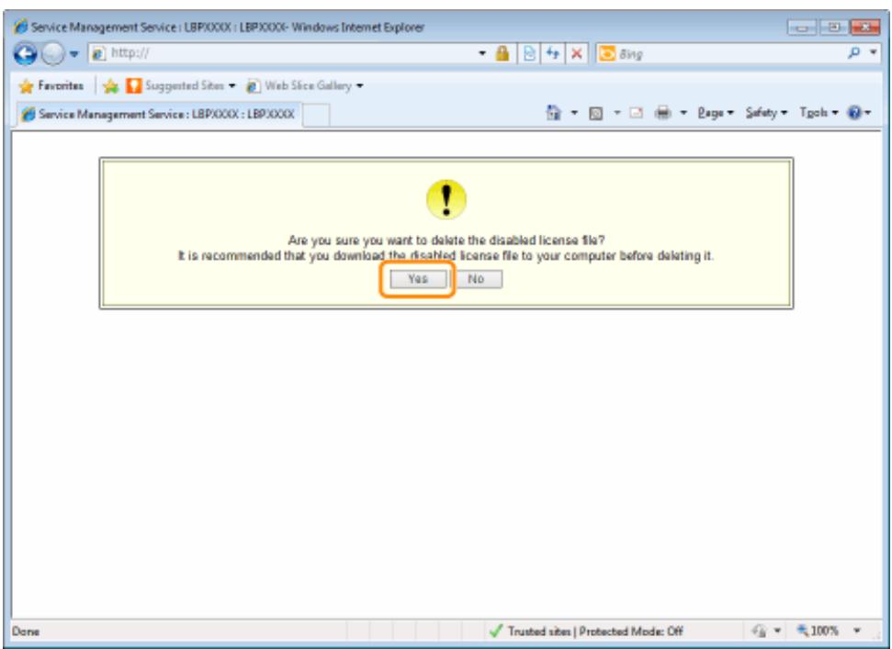Click the Help question mark icon
892x649 pixels.
coord(854,113)
